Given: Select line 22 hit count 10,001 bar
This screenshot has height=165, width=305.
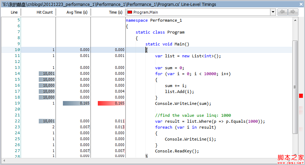Looking at the screenshot, I should [47, 121].
